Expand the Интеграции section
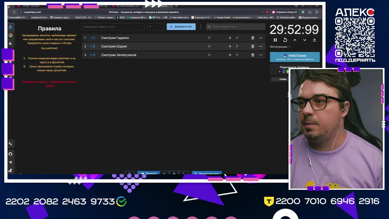Image resolution: width=389 pixels, height=219 pixels. point(280,47)
